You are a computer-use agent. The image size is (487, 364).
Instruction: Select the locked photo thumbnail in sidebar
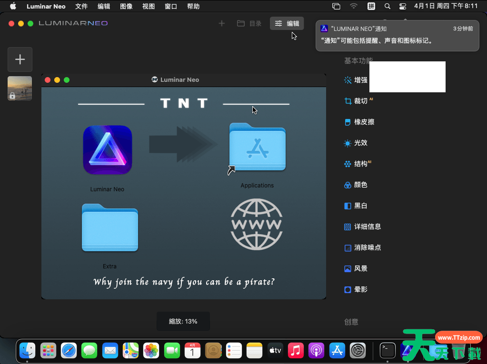click(x=20, y=88)
